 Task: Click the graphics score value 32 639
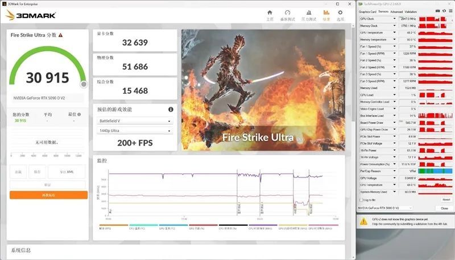point(135,43)
